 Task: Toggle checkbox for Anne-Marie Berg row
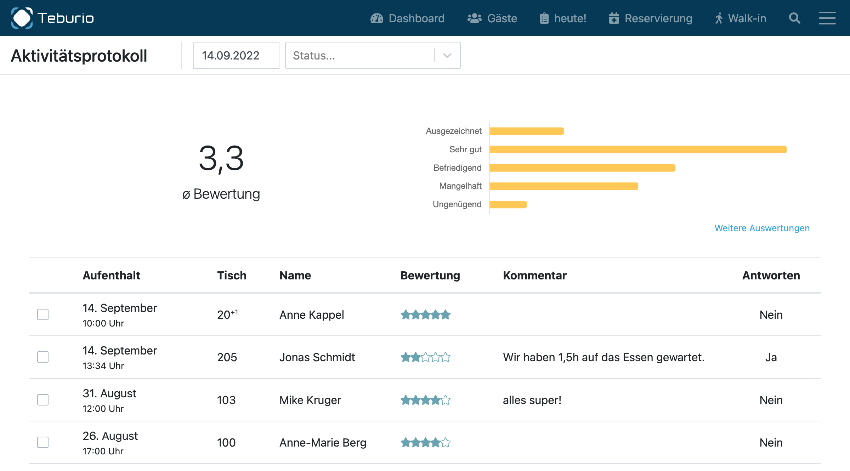coord(43,442)
